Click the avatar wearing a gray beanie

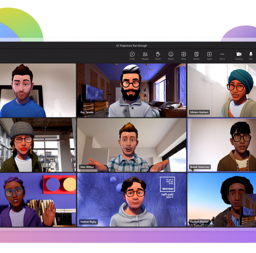(38, 145)
